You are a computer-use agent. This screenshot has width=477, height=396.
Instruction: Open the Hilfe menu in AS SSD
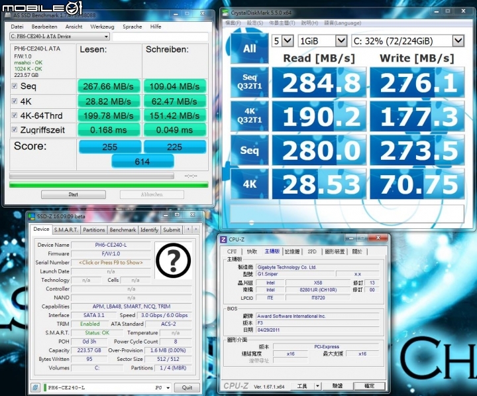(156, 27)
